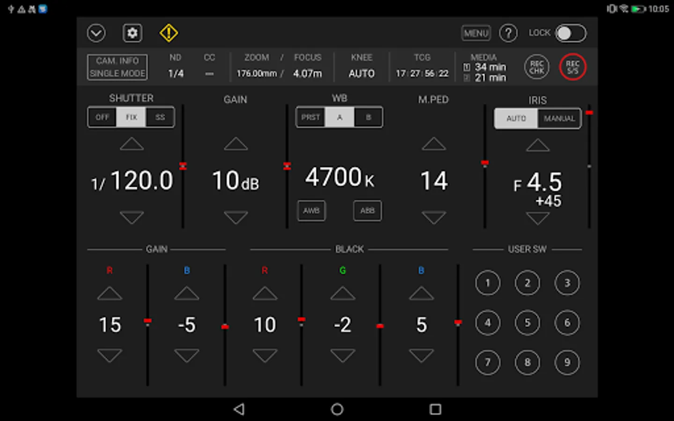This screenshot has width=674, height=421.
Task: Run auto white balance AWB
Action: 311,210
